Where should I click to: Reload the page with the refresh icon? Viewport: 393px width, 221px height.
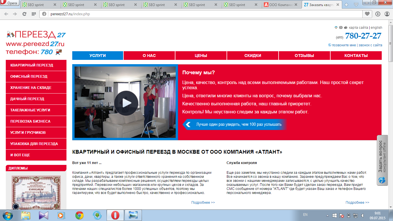pos(25,14)
